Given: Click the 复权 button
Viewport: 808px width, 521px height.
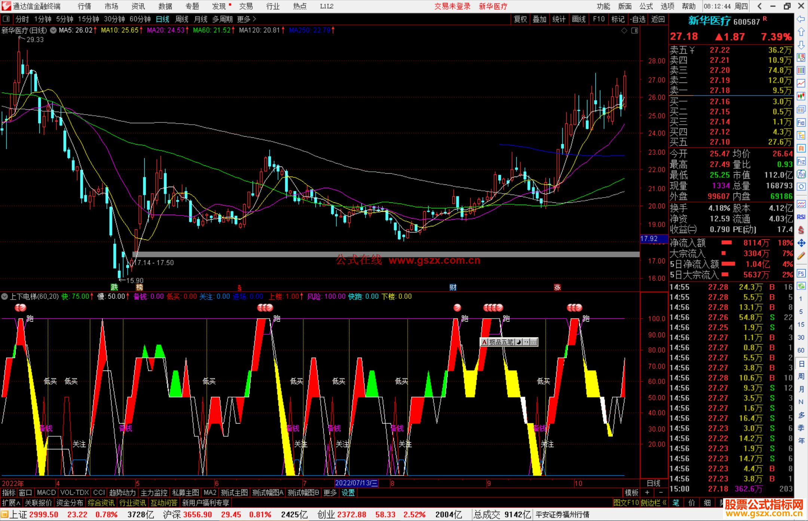Looking at the screenshot, I should click(x=520, y=19).
